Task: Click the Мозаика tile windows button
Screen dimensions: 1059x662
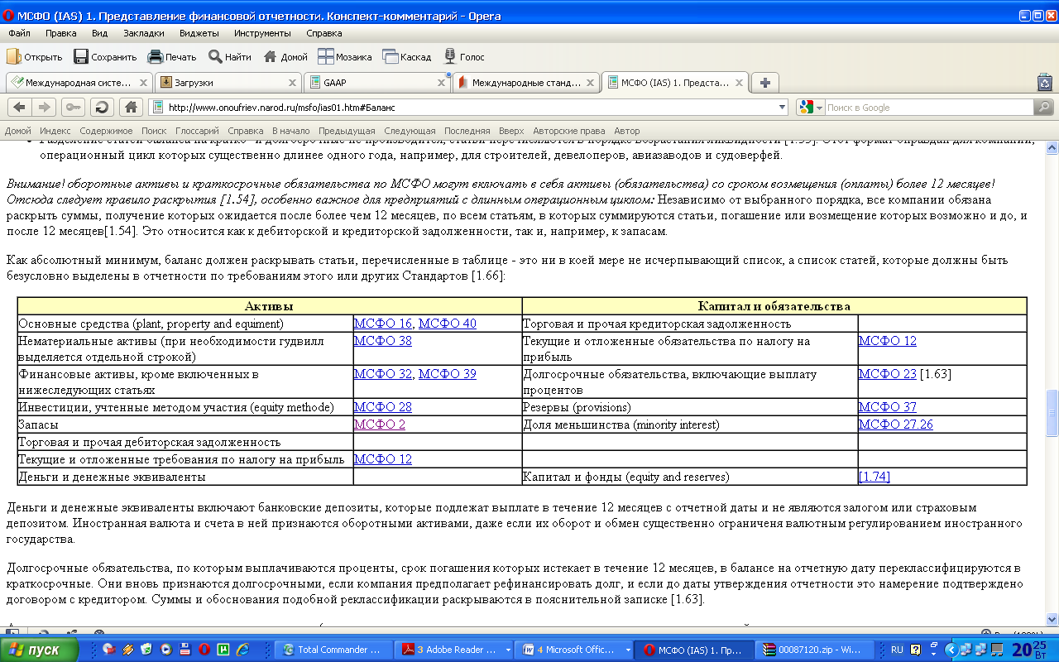Action: (345, 57)
